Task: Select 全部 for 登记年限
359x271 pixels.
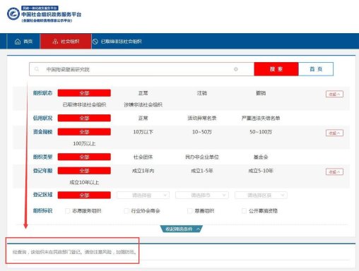Action: coord(84,171)
